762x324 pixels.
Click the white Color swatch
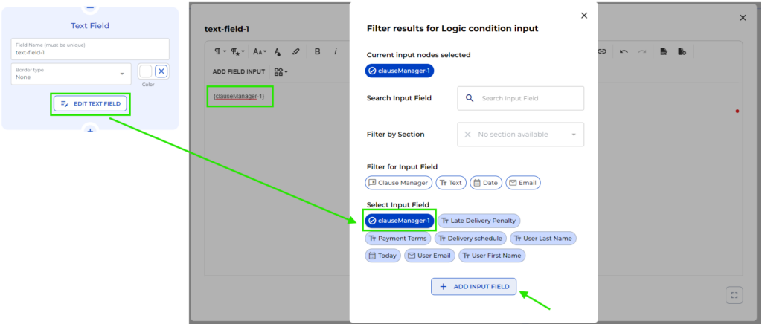click(146, 71)
